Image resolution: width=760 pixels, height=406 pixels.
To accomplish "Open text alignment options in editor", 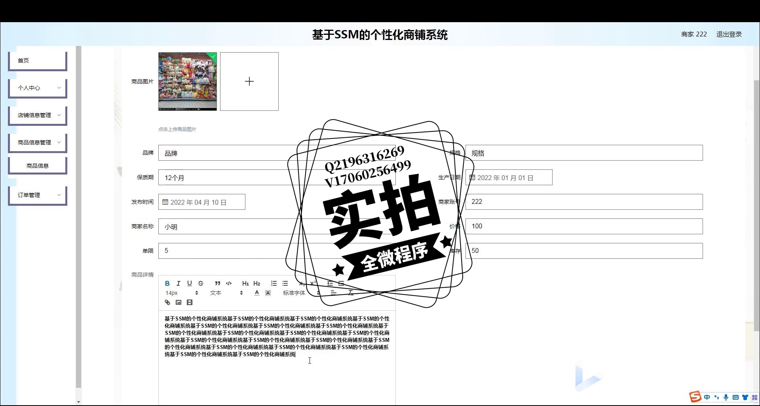I will pyautogui.click(x=334, y=293).
